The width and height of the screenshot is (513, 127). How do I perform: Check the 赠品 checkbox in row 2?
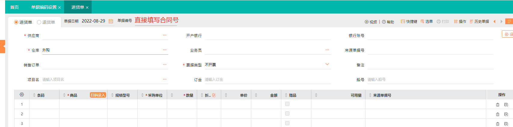pos(287,113)
